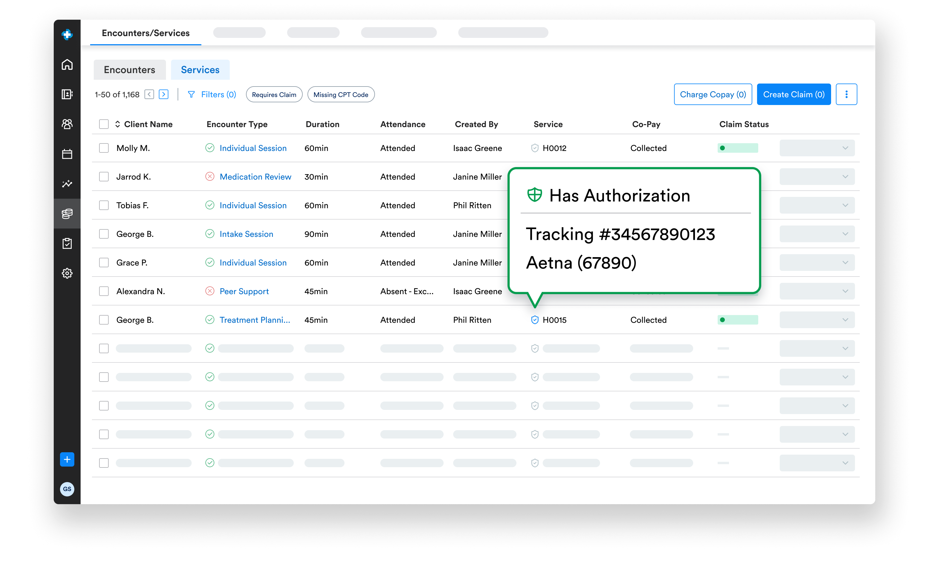Expand the row dropdown for Grace P.
This screenshot has height=568, width=929.
coord(817,263)
